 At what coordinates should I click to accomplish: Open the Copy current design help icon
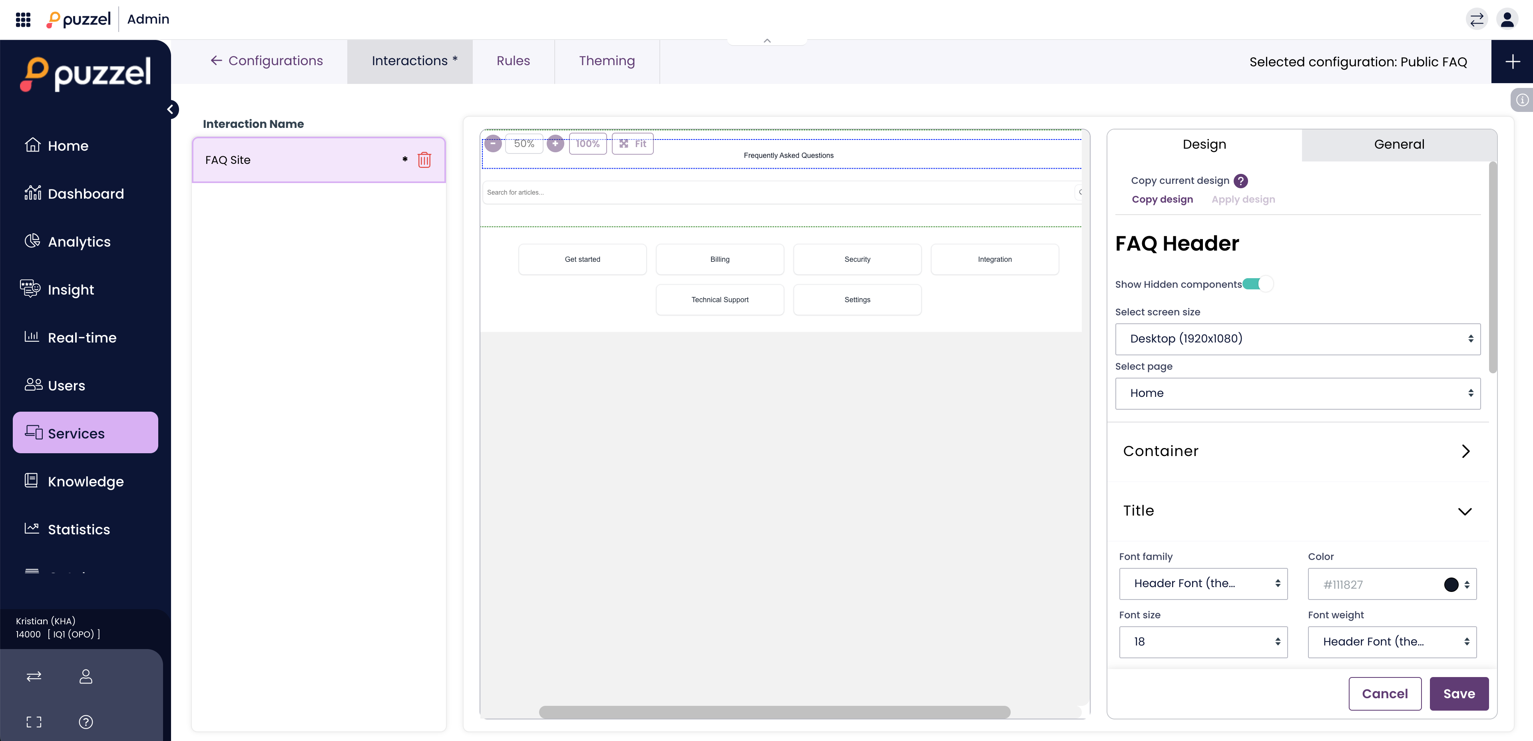(1240, 180)
